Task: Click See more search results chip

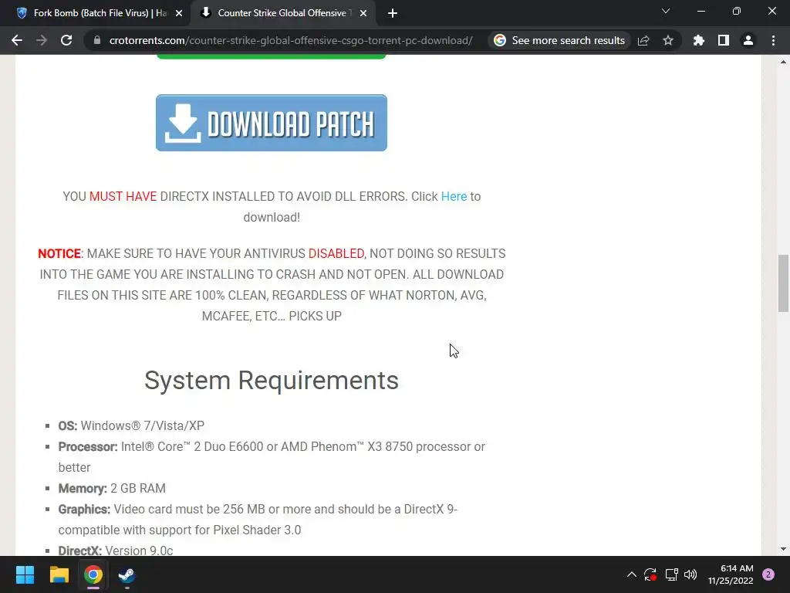Action: (559, 40)
